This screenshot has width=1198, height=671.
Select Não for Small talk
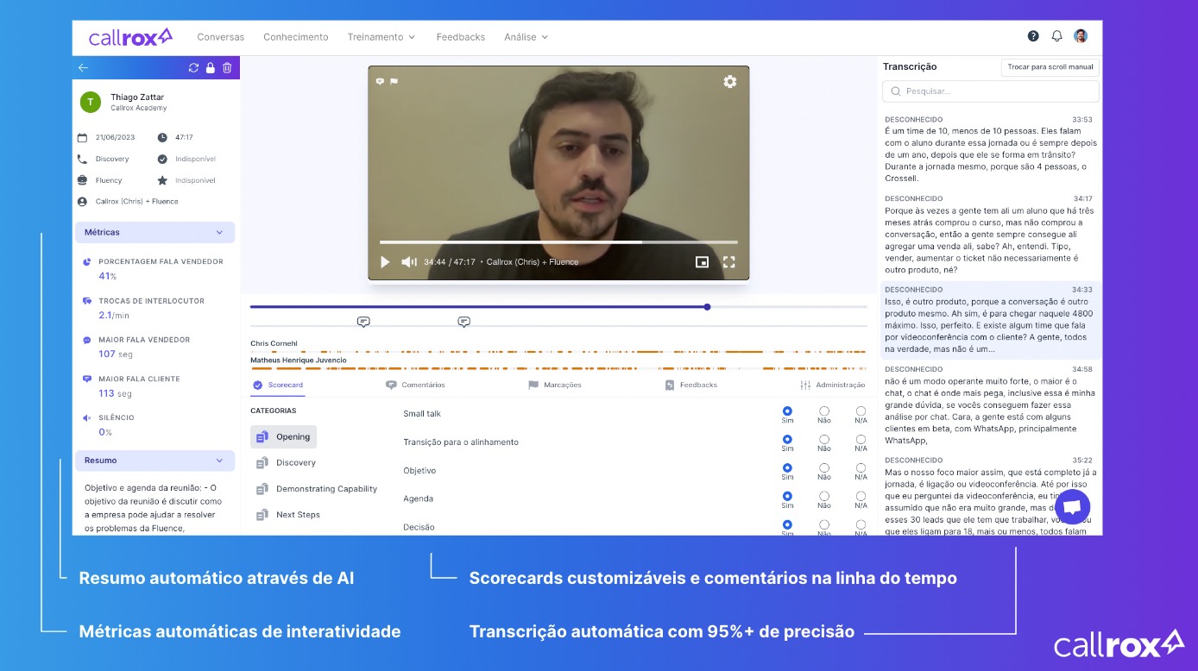pos(824,411)
